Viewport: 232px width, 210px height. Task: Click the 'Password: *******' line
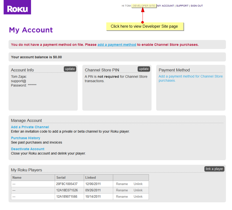click(24, 85)
